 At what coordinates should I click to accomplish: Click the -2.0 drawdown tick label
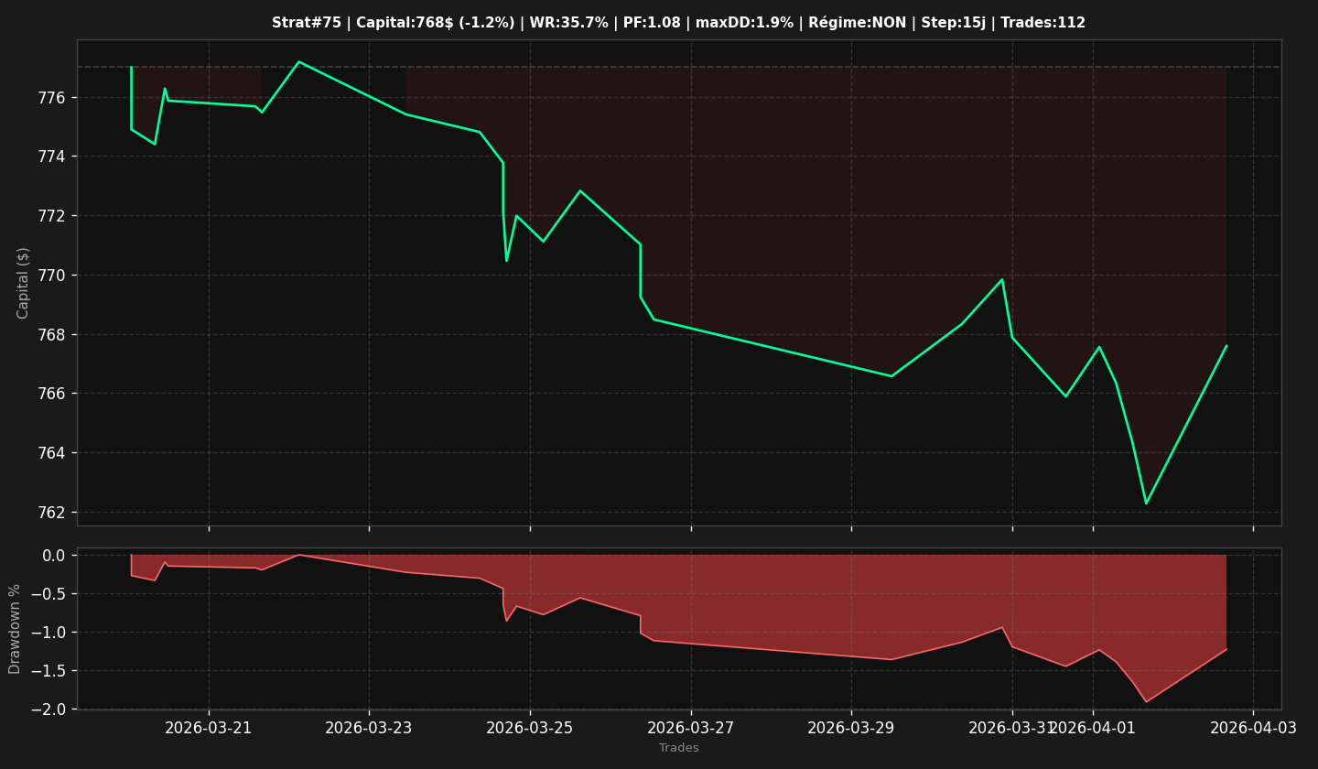[49, 709]
